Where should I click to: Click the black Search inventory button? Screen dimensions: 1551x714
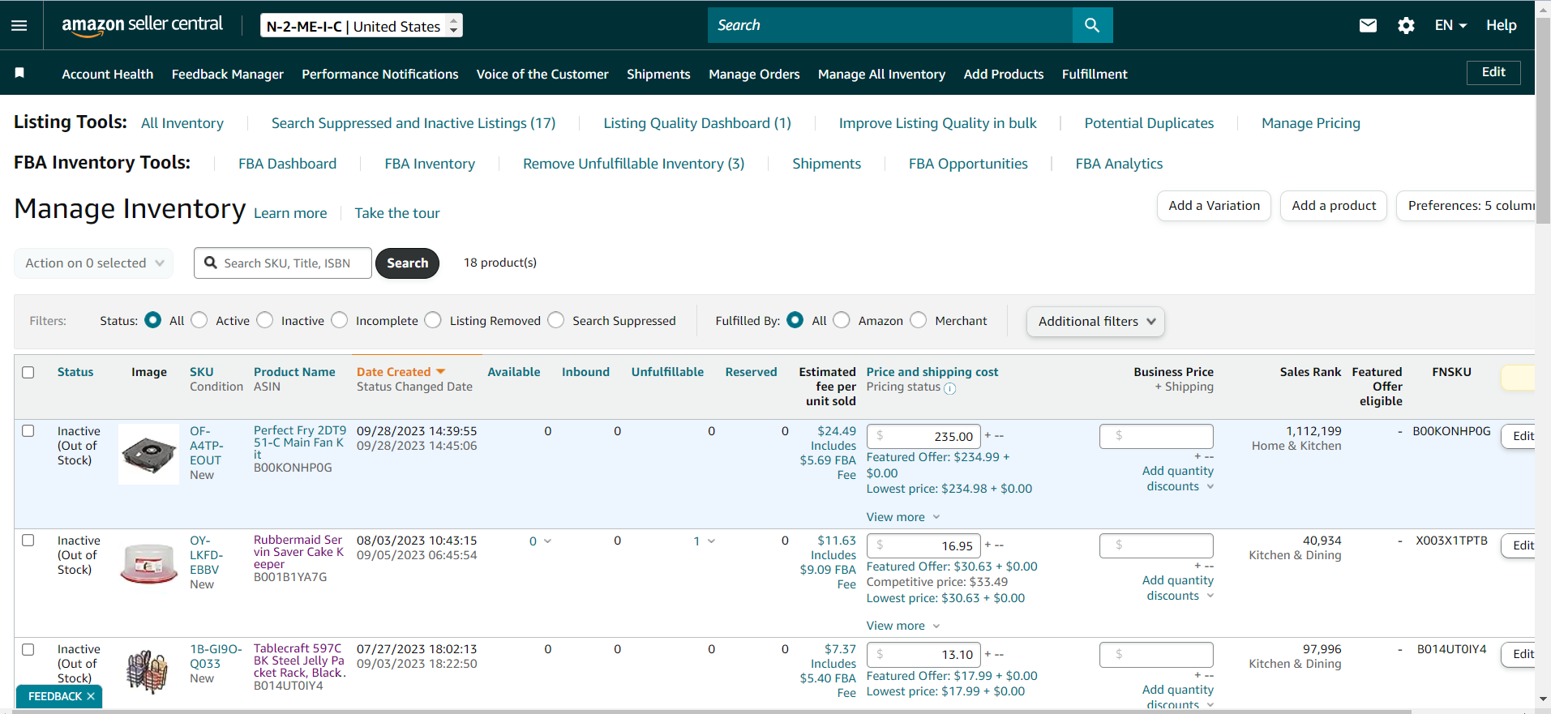coord(407,263)
